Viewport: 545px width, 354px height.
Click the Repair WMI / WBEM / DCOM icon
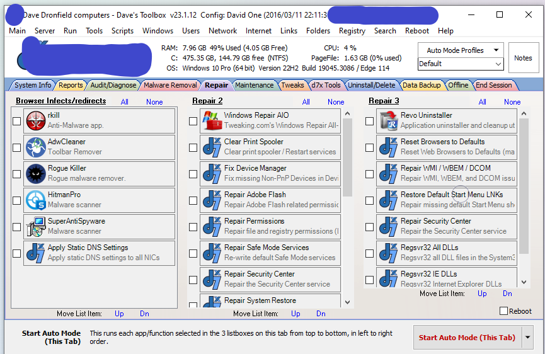pyautogui.click(x=389, y=173)
